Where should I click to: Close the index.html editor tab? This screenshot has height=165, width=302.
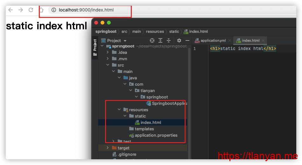pos(263,40)
